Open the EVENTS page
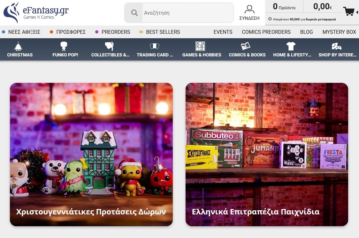Screen dimensions: 359x238 [223, 32]
